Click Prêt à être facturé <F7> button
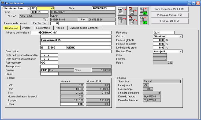The image size is (201, 120). coord(170,15)
